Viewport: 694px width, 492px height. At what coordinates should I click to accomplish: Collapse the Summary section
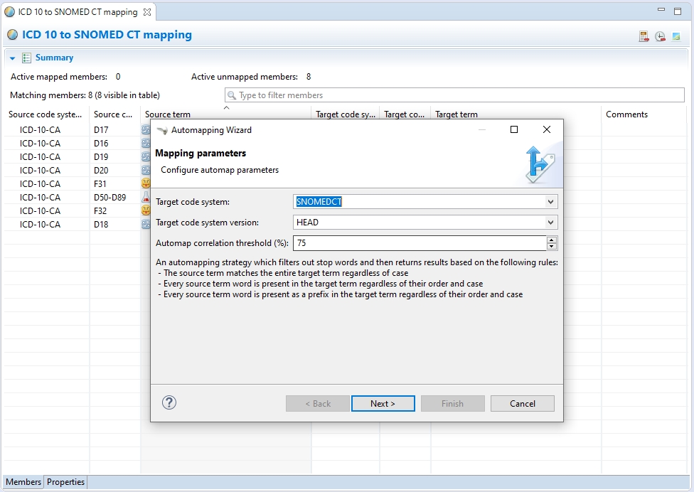click(x=13, y=58)
